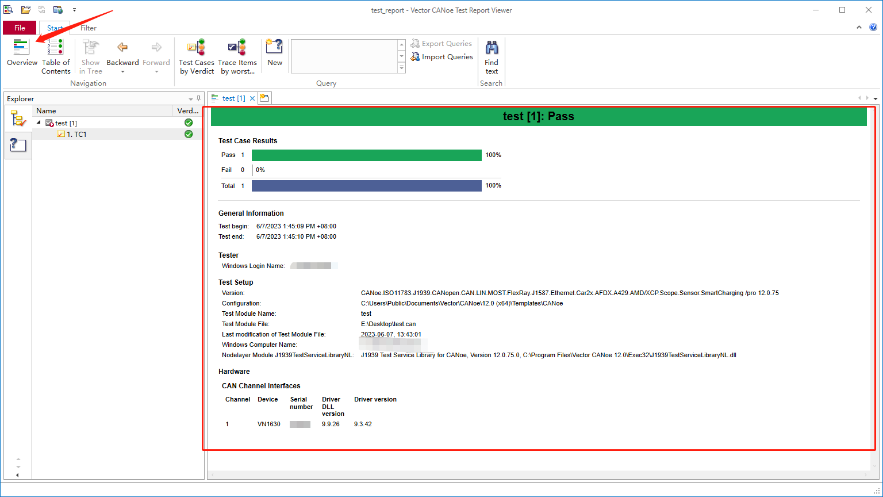This screenshot has height=497, width=883.
Task: Click the Test end time '6/7/2023 1:45:10 PM +08:00'
Action: (x=296, y=236)
